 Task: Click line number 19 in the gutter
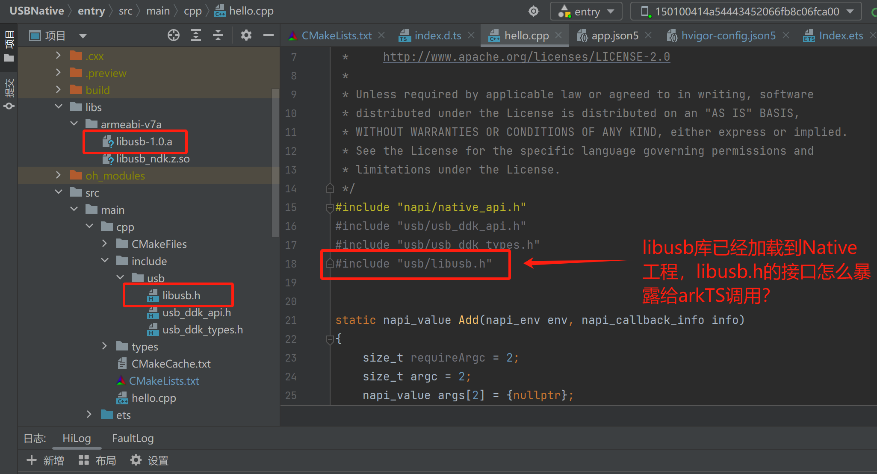[291, 283]
